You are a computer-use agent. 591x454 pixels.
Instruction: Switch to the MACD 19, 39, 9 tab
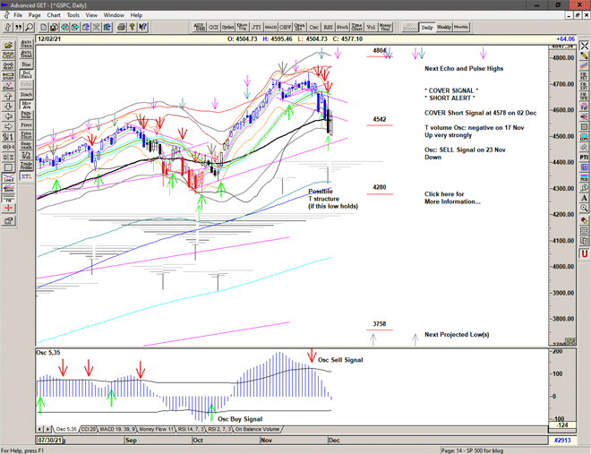tap(119, 429)
